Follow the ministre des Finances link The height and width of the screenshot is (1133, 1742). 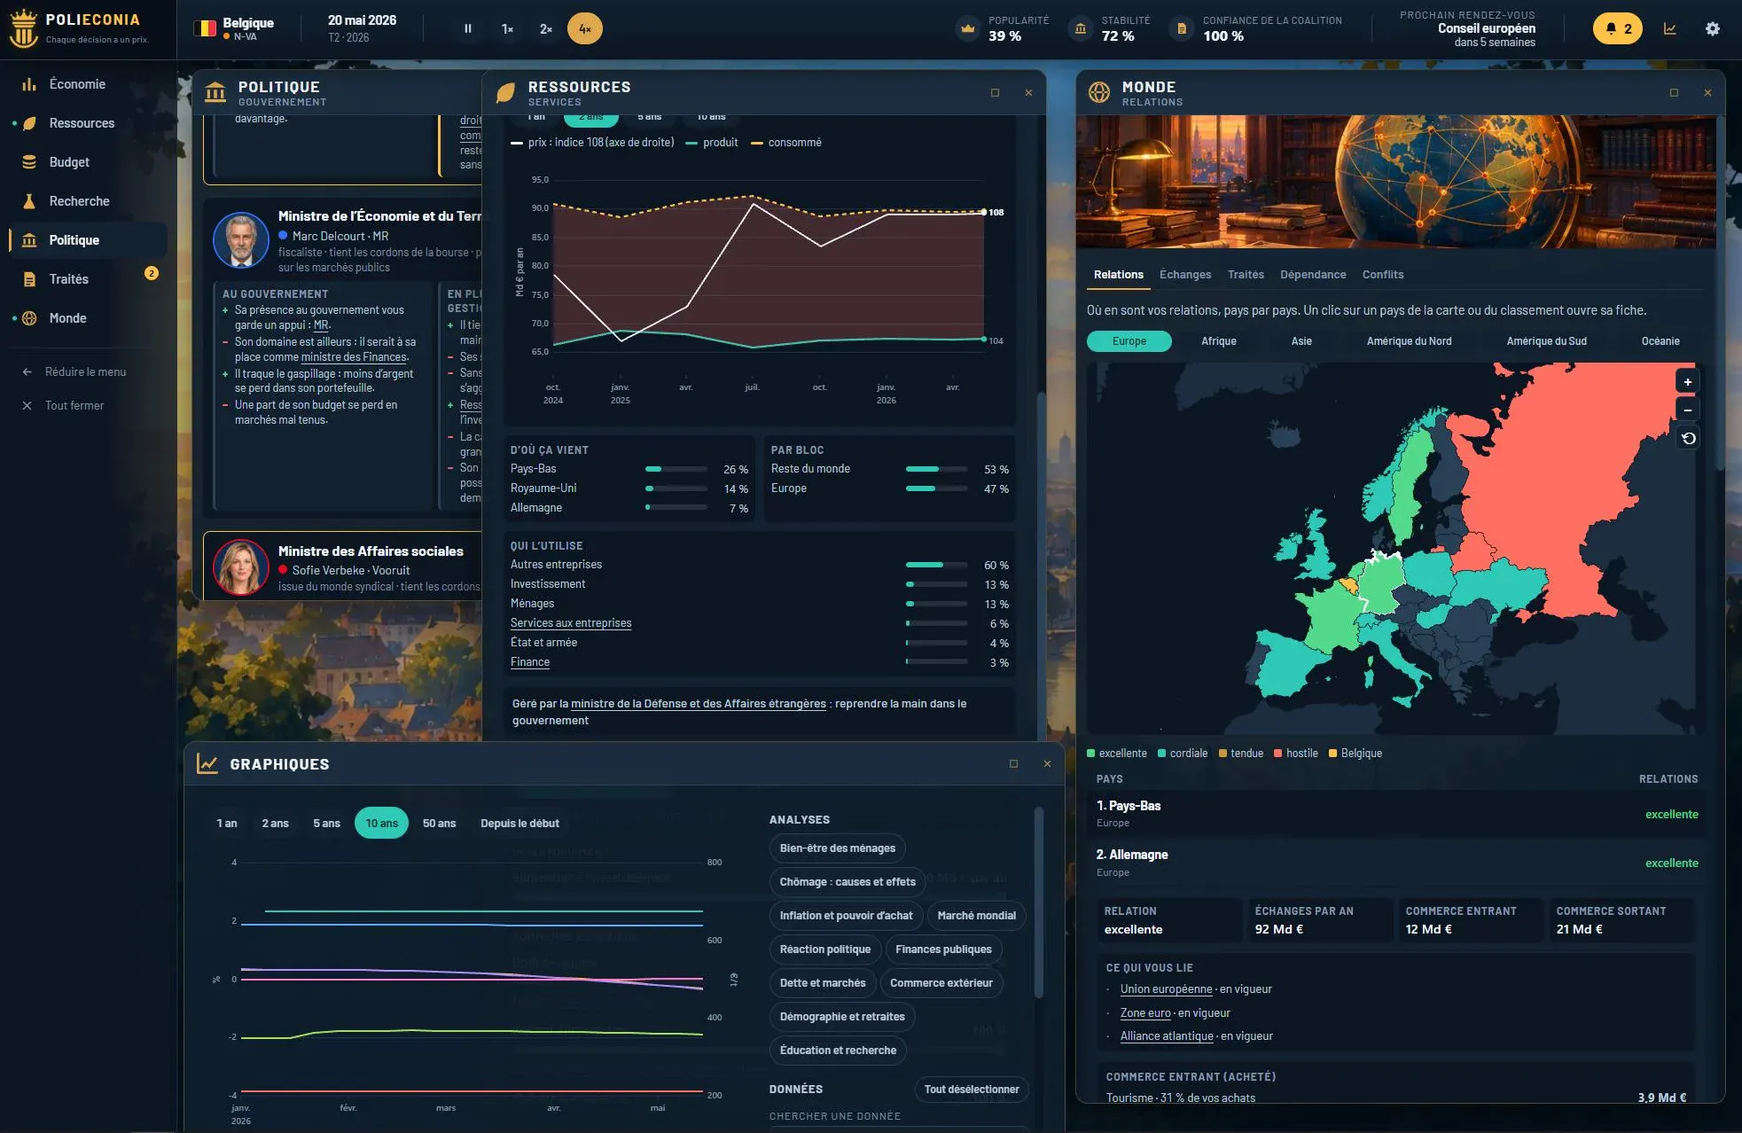click(x=354, y=357)
